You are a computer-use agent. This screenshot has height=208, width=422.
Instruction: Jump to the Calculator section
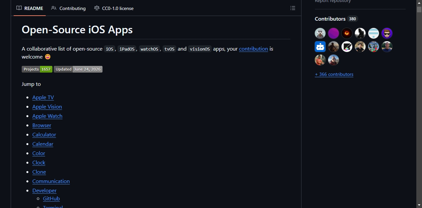pyautogui.click(x=44, y=135)
